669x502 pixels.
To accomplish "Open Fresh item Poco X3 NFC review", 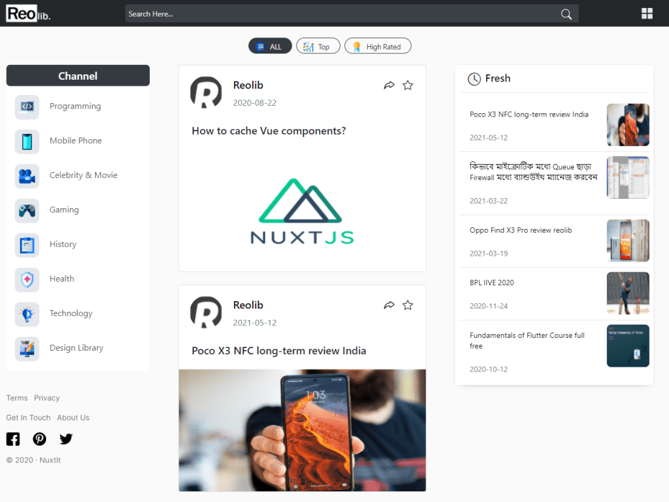I will point(529,114).
